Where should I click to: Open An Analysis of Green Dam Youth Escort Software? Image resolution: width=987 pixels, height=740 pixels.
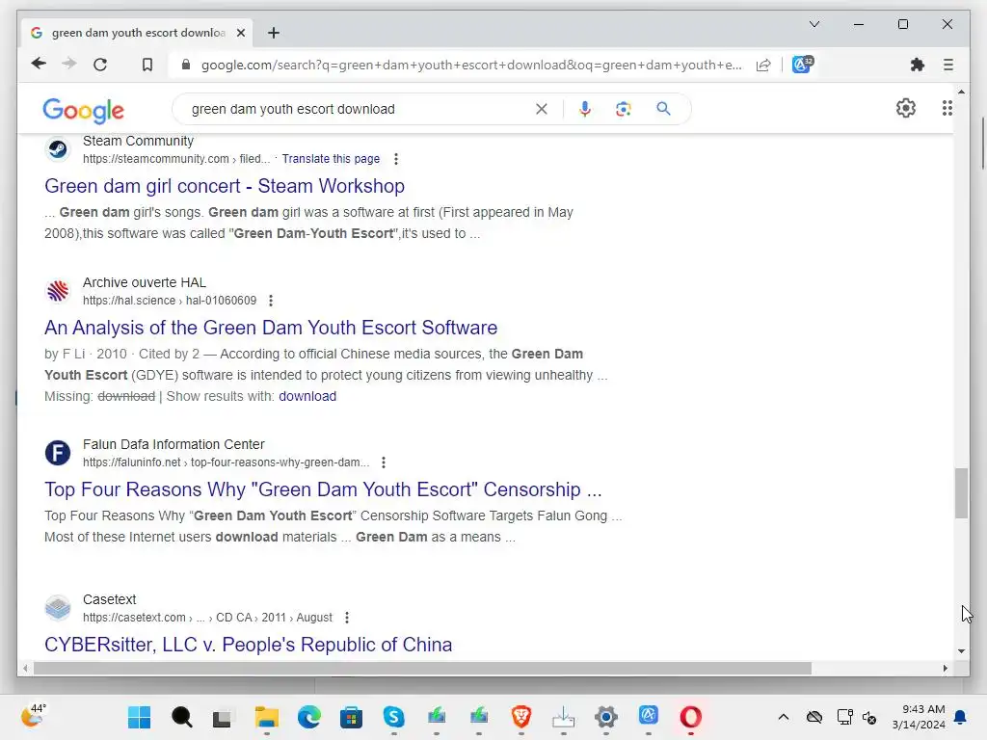click(x=271, y=328)
